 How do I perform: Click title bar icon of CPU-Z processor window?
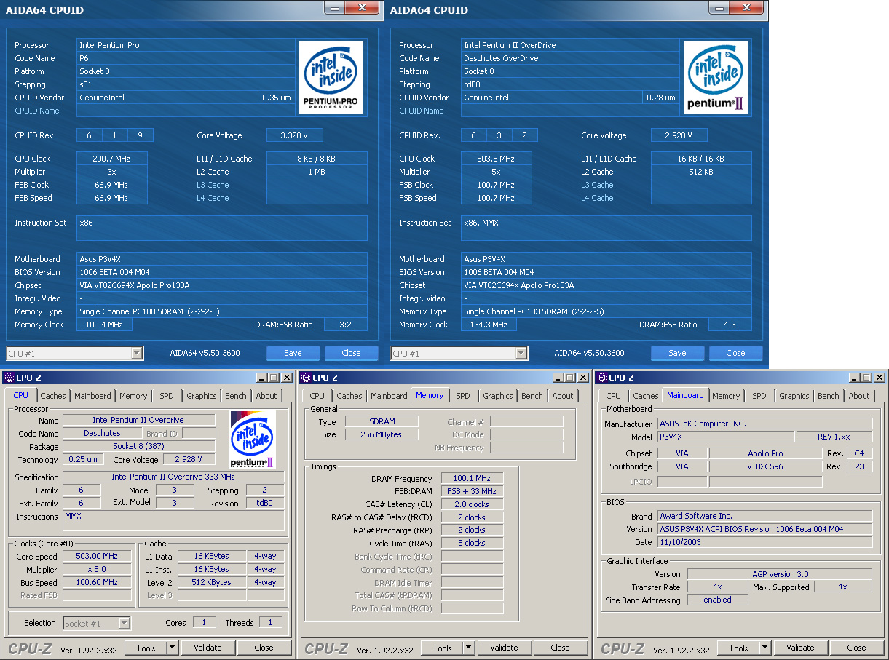point(9,378)
